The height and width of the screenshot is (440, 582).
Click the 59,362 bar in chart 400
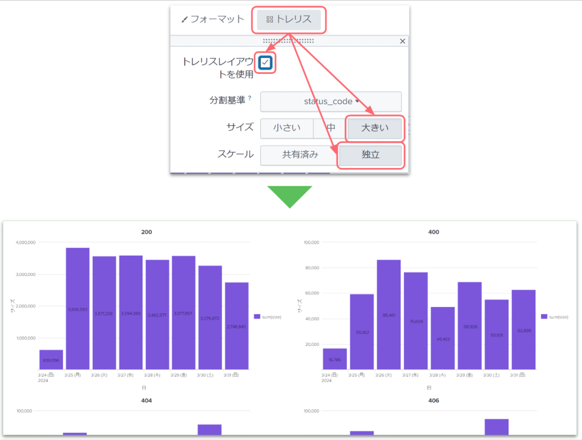click(362, 332)
